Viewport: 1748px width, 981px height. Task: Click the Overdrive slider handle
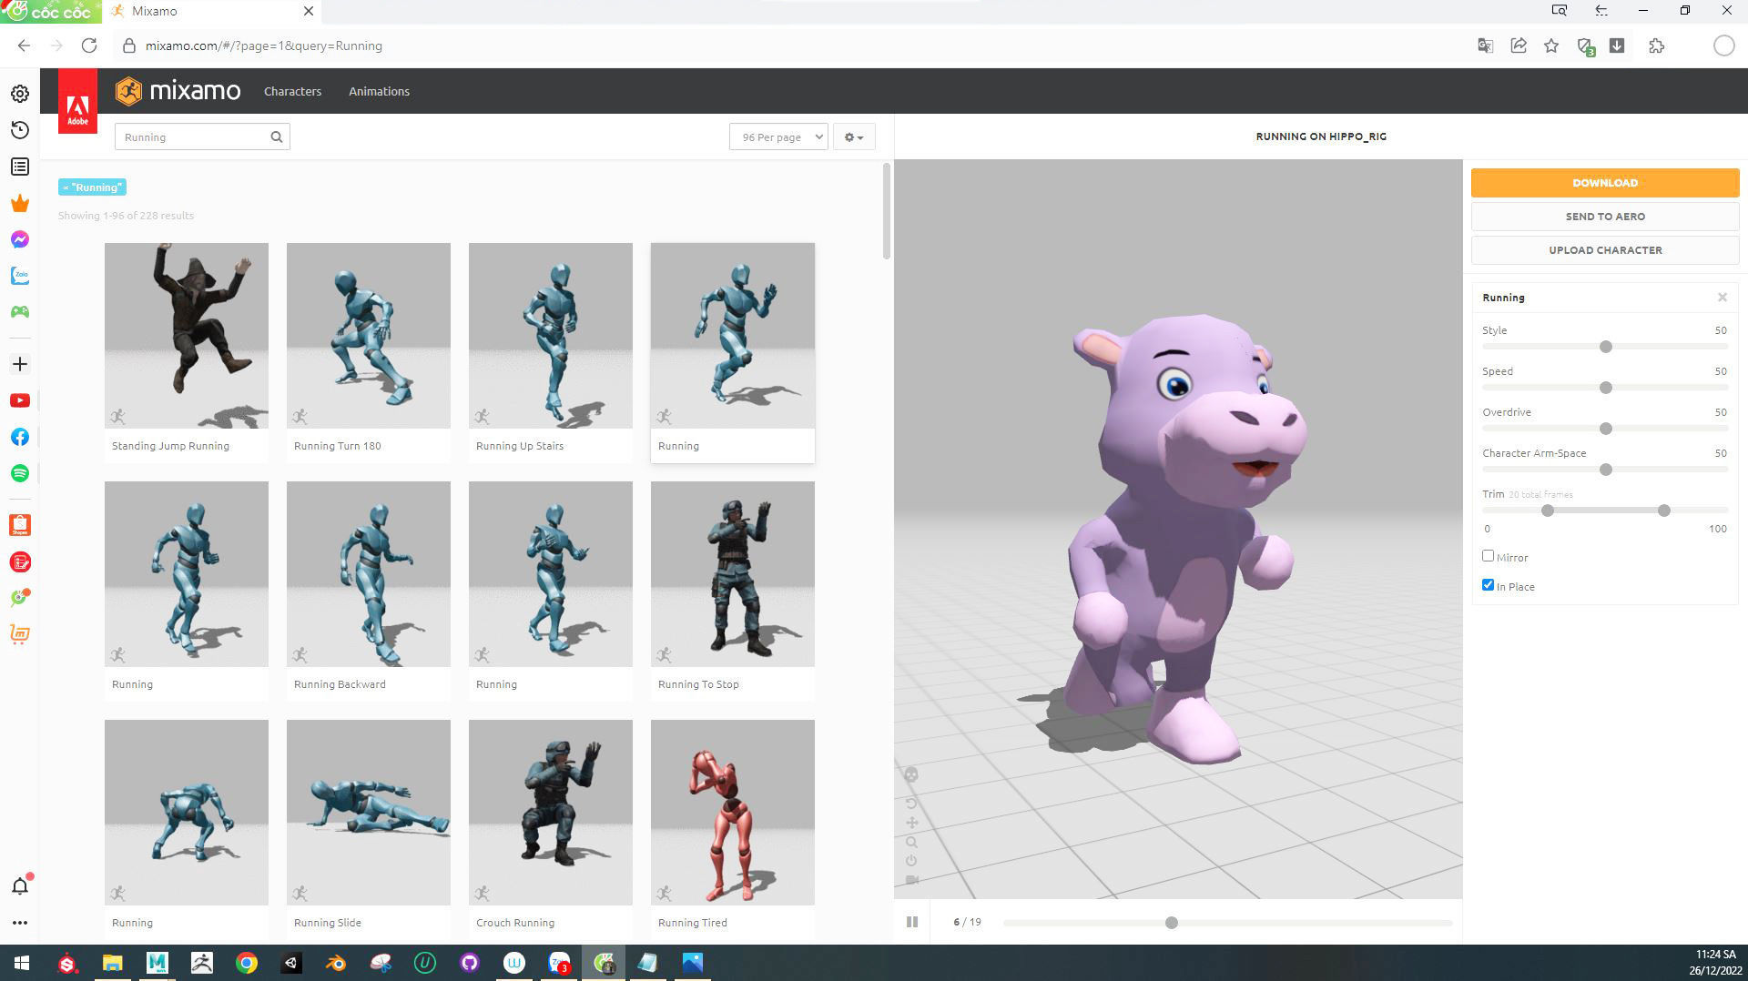[x=1606, y=429]
